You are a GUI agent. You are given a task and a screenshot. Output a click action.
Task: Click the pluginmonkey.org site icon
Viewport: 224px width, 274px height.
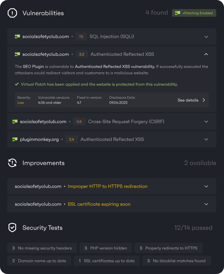(x=15, y=139)
